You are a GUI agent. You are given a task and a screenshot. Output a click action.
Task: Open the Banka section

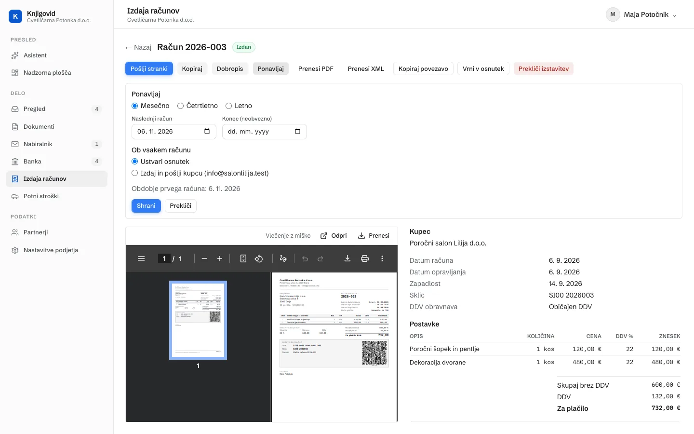(x=56, y=162)
